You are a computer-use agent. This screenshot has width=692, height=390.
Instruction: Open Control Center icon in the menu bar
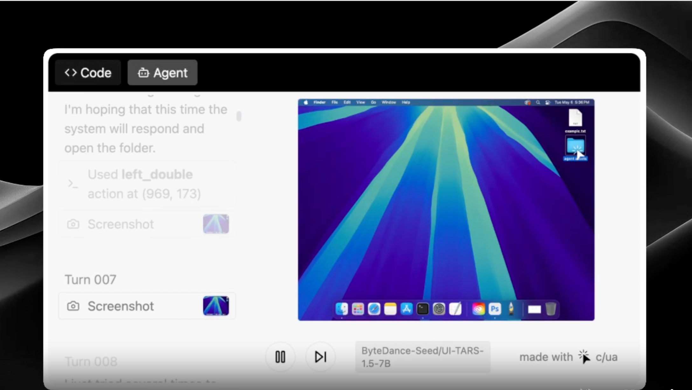pos(548,102)
